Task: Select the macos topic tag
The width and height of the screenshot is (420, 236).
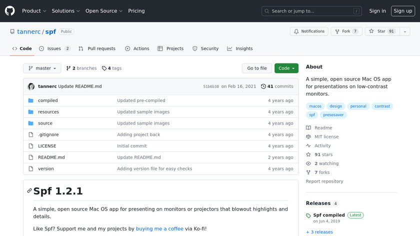Action: [x=315, y=106]
